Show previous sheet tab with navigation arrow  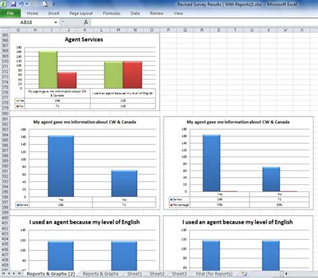[9, 273]
